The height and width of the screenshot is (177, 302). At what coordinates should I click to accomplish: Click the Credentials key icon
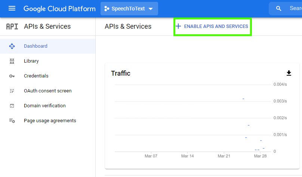tap(12, 76)
